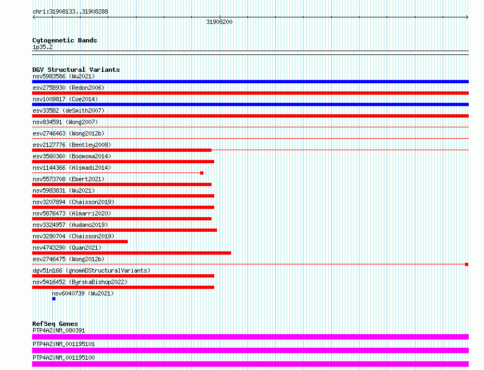The image size is (484, 370).
Task: Select the 1p35.2 band label
Action: click(42, 47)
